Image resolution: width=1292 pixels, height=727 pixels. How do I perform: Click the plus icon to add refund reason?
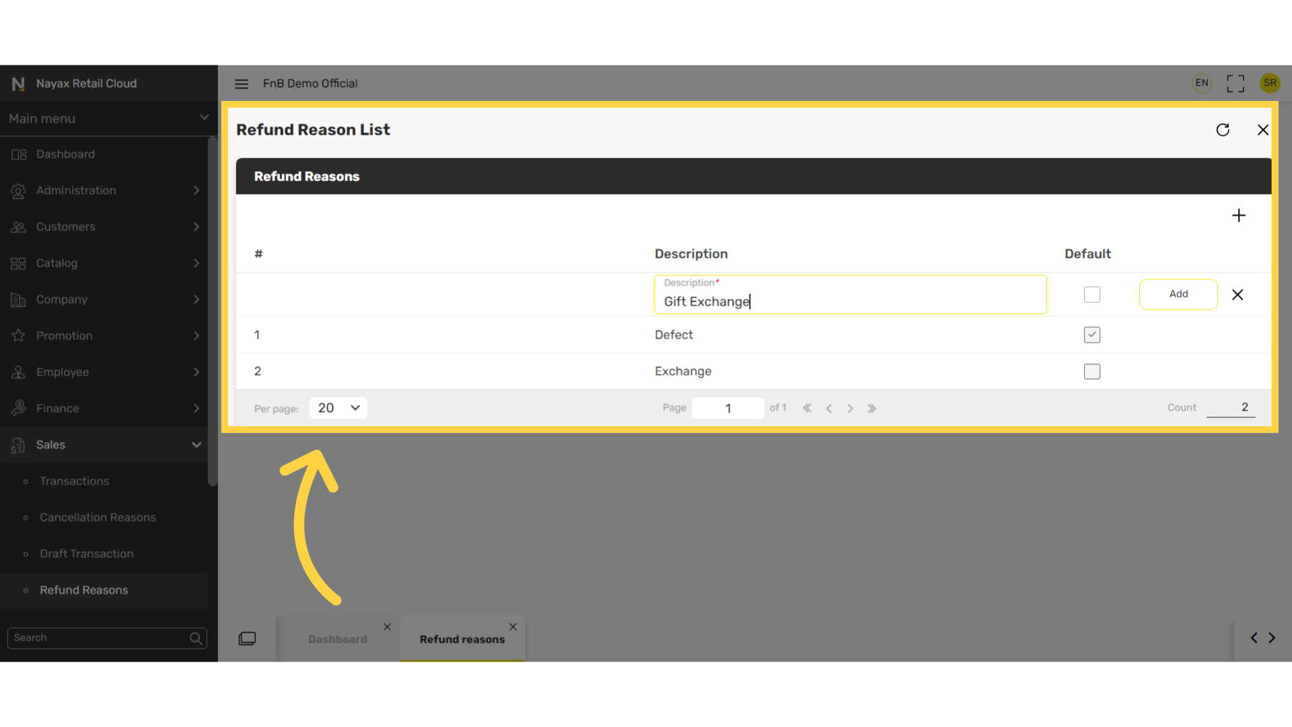1239,215
